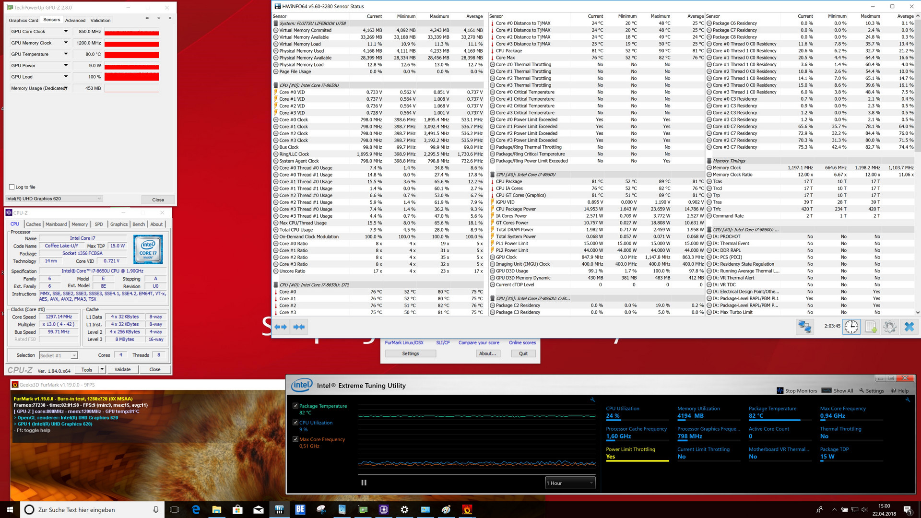921x518 pixels.
Task: Switch to GPU-Z Validation tab
Action: coord(100,20)
